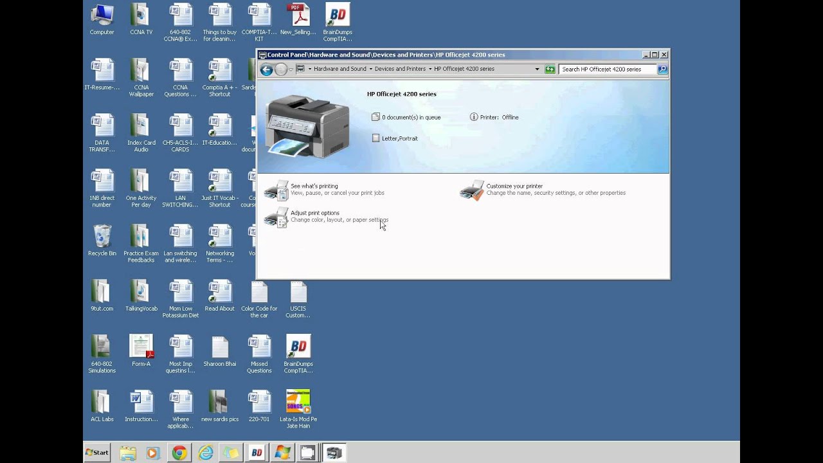Click printer icon beside Customize your printer
Viewport: 823px width, 463px height.
coord(472,190)
